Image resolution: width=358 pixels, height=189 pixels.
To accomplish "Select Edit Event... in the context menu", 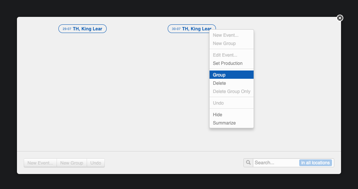I will coord(225,55).
